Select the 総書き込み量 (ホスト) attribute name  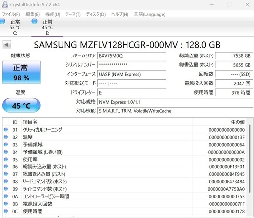(x=44, y=174)
